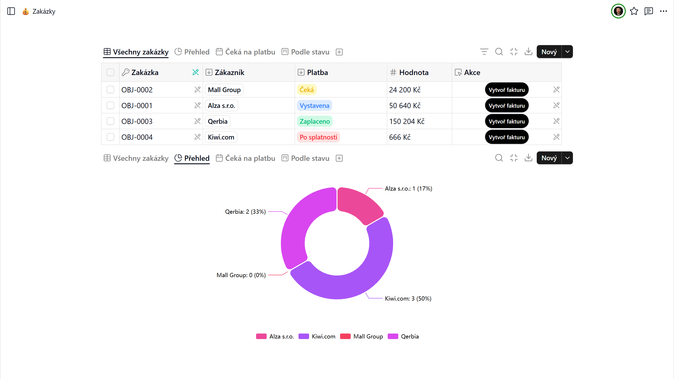The width and height of the screenshot is (674, 379).
Task: Check the OBJ-0001 row checkbox
Action: tap(110, 106)
